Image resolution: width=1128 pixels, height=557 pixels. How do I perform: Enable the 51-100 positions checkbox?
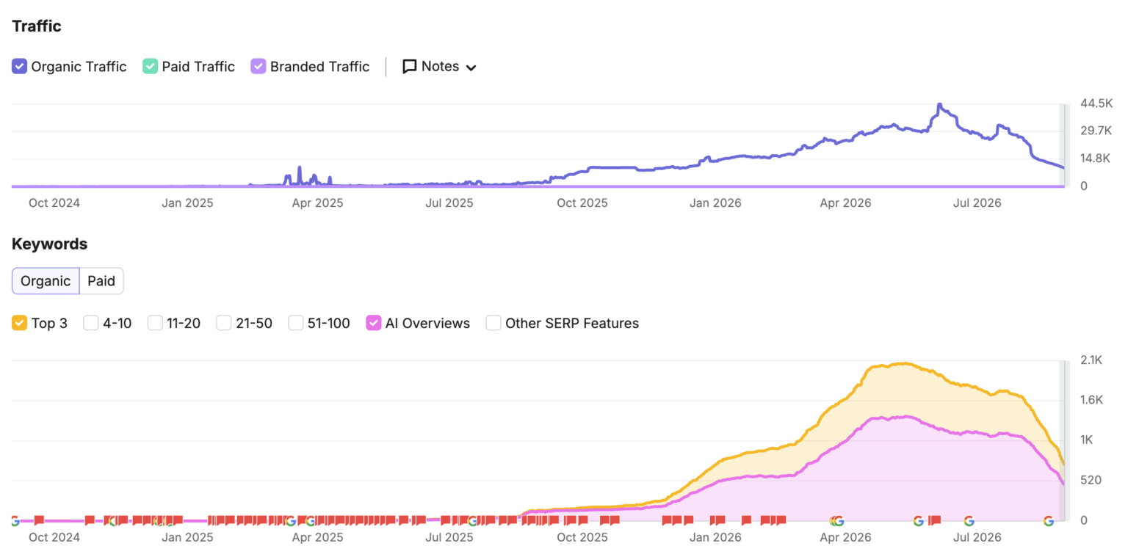[296, 323]
